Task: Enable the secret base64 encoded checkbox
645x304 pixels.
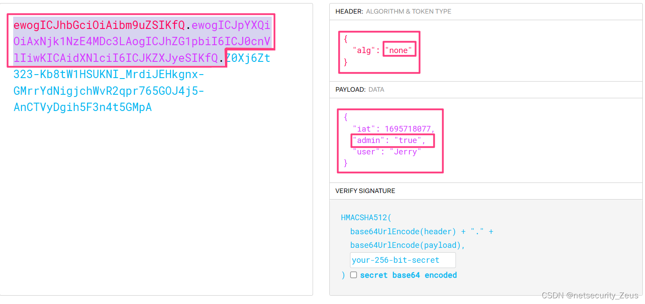Action: click(x=353, y=275)
